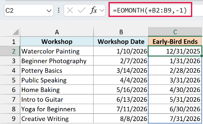Select the cell with 6/30/2026
This screenshot has height=124, width=203.
175,109
